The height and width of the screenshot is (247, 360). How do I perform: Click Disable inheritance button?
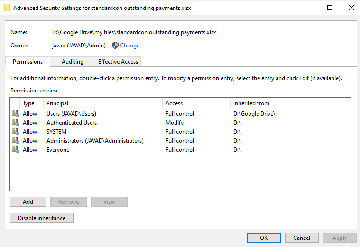click(42, 218)
